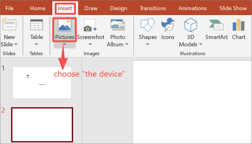Insert a Chart

[x=239, y=29]
